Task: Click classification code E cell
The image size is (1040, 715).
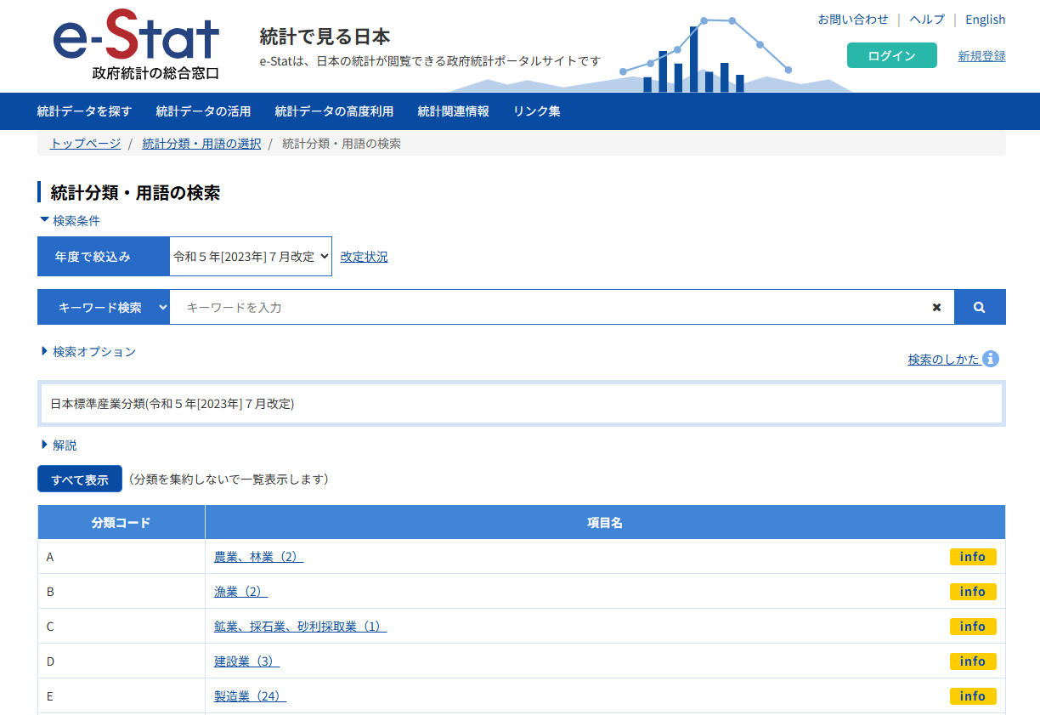Action: [x=122, y=696]
